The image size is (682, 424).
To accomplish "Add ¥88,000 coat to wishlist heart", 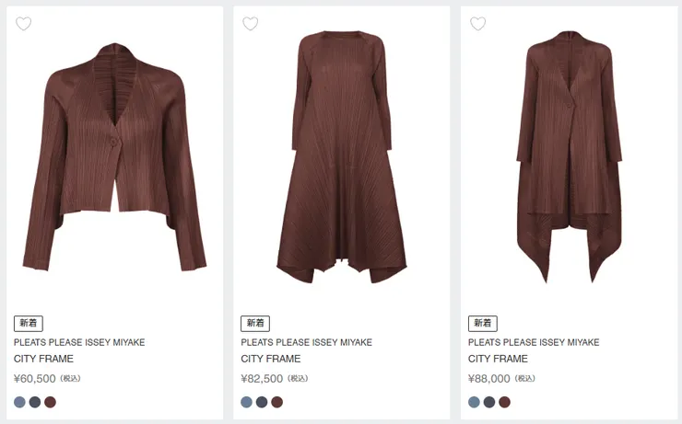I will [x=478, y=24].
